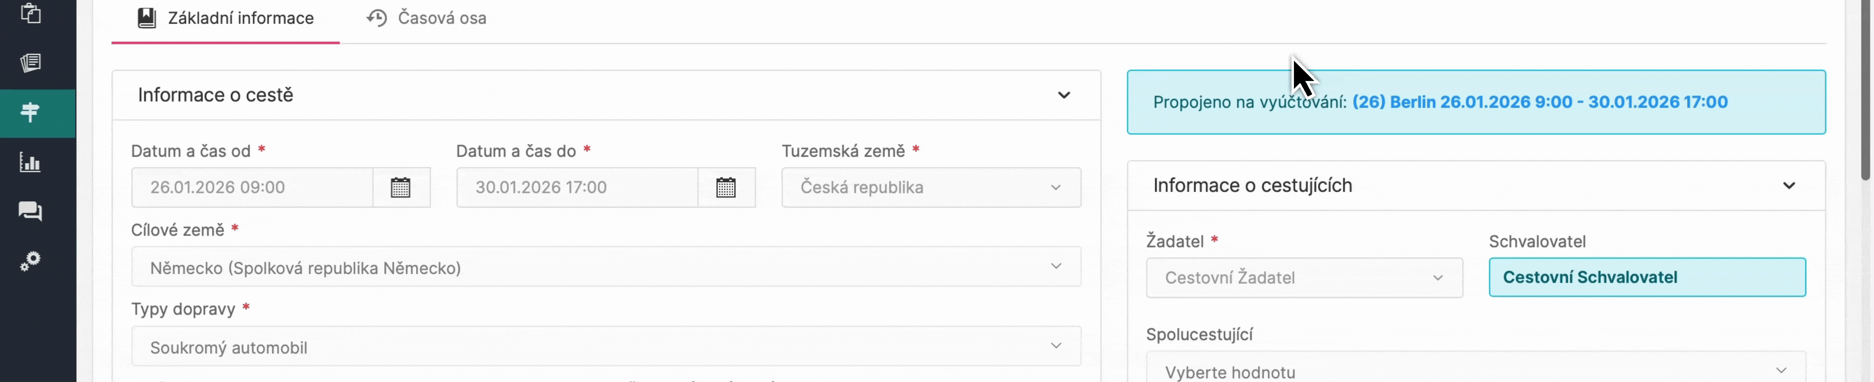Screen dimensions: 1874x382
Task: Collapse the 'Informace o cestujících' panel
Action: (x=1789, y=185)
